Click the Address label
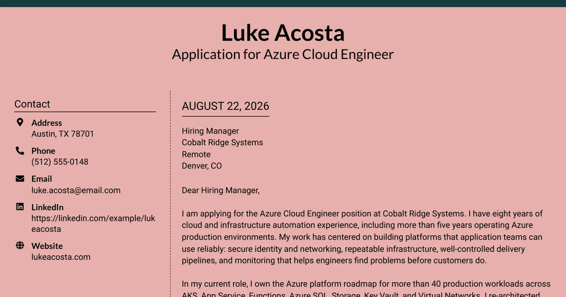Viewport: 566px width, 297px height. coord(47,123)
